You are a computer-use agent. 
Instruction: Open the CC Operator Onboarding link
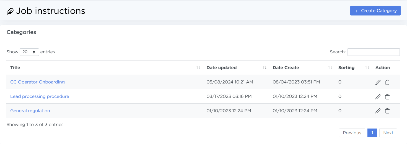(37, 82)
